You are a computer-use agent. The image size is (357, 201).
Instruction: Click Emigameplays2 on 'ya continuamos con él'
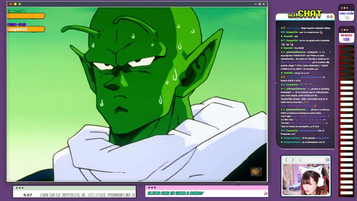coord(292,142)
